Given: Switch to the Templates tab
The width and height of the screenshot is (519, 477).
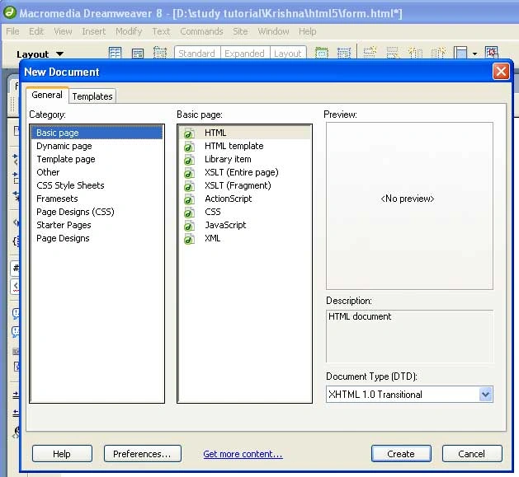Looking at the screenshot, I should tap(92, 96).
